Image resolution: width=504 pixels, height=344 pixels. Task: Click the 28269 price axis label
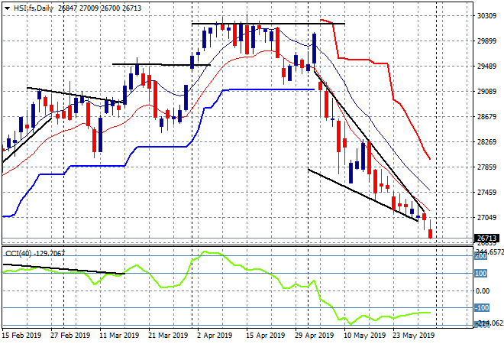[486, 142]
